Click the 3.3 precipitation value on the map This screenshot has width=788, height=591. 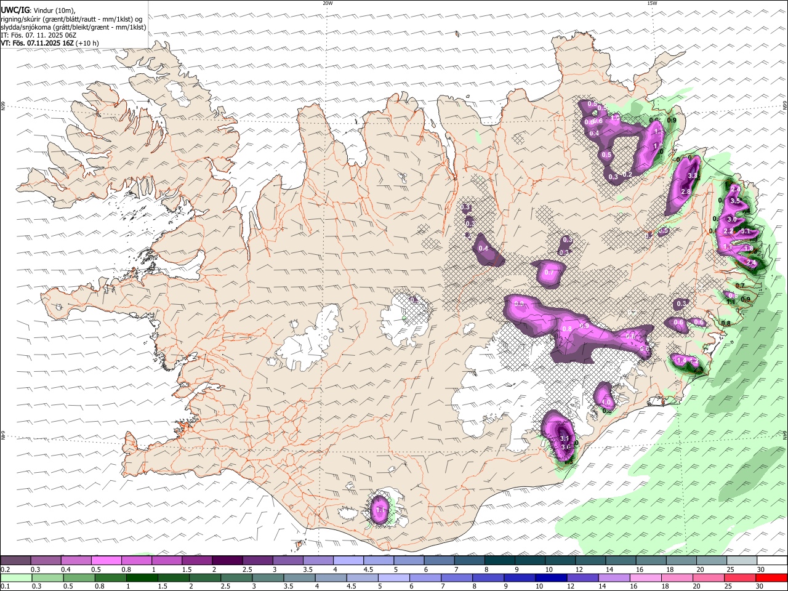coord(693,176)
